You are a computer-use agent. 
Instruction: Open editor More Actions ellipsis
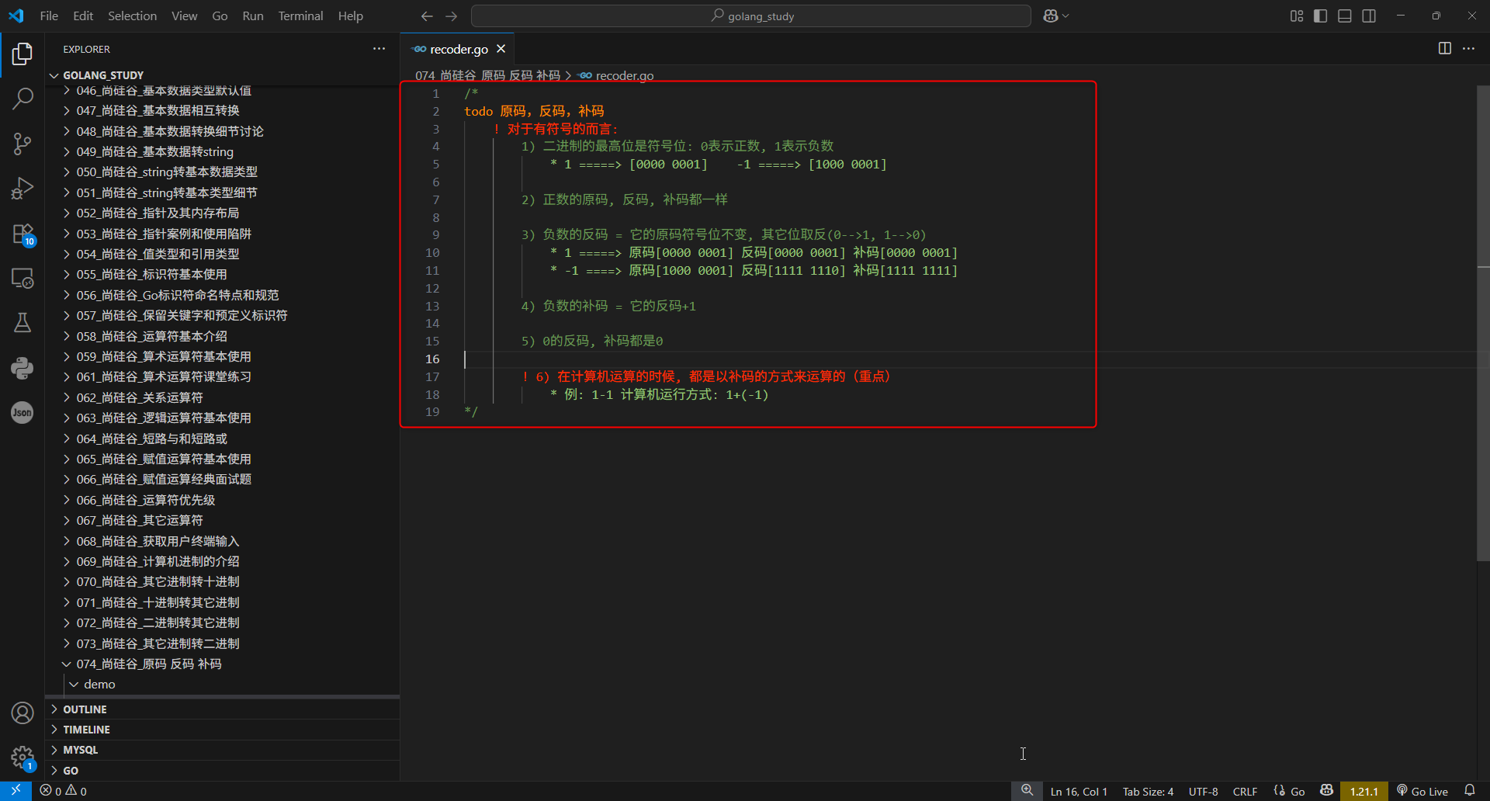(1469, 48)
